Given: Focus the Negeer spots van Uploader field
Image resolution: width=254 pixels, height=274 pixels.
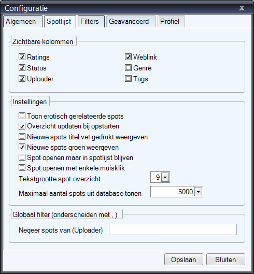Looking at the screenshot, I should 173,229.
